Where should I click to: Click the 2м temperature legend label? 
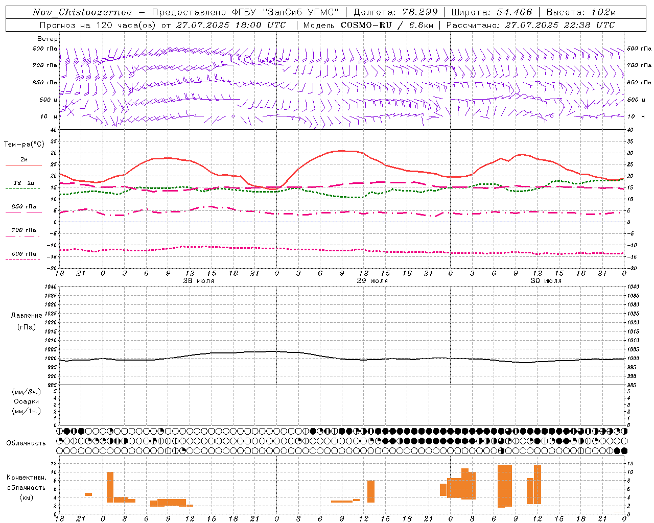[x=24, y=159]
